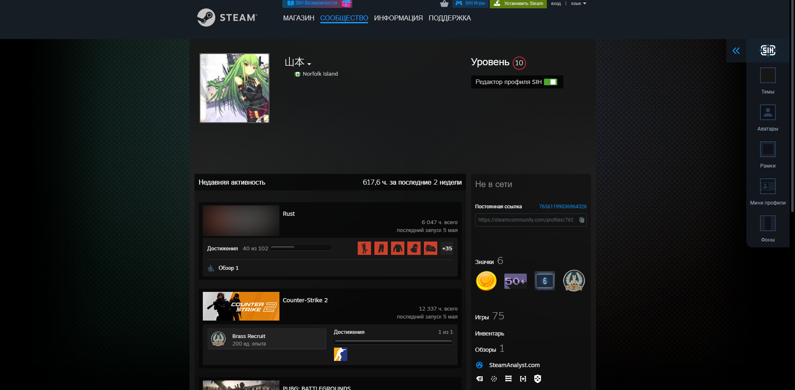Click SIH Возможности button
Image resolution: width=795 pixels, height=390 pixels.
click(x=317, y=3)
